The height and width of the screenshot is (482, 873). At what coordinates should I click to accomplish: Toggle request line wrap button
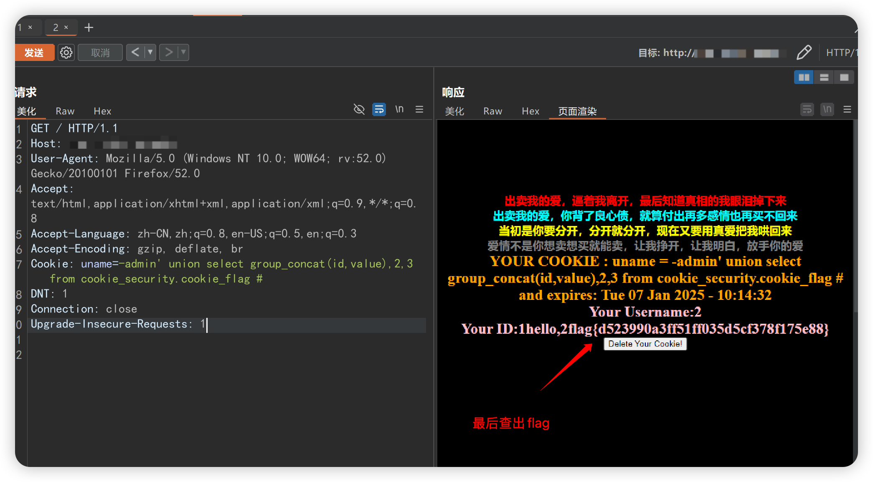pos(379,109)
